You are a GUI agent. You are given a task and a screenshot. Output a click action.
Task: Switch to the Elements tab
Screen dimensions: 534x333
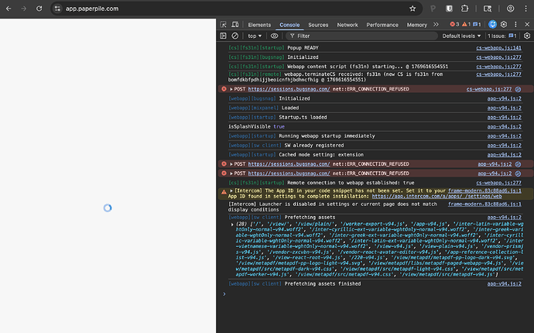pos(259,25)
